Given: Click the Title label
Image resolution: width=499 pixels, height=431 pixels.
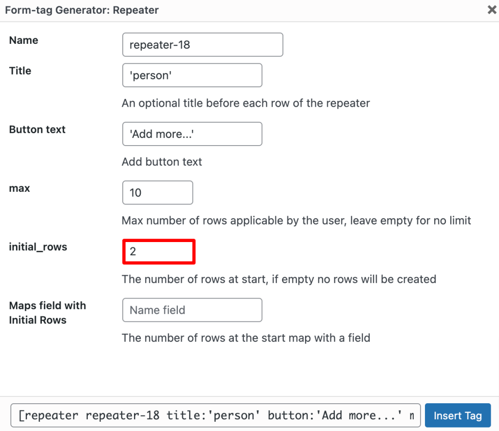Looking at the screenshot, I should [19, 71].
